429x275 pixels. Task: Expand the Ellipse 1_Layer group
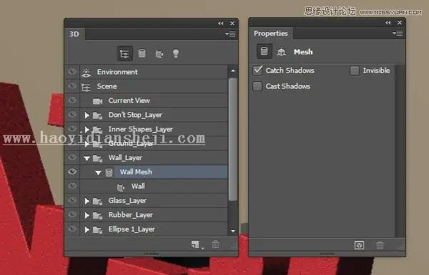click(87, 229)
